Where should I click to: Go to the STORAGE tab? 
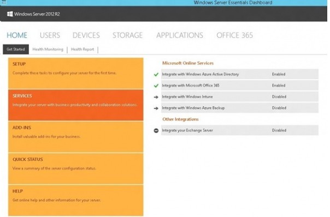127,35
